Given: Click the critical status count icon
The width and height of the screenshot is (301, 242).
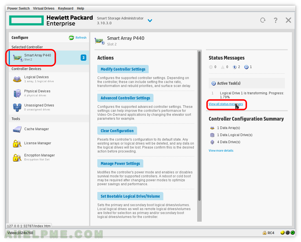Looking at the screenshot, I should 211,67.
